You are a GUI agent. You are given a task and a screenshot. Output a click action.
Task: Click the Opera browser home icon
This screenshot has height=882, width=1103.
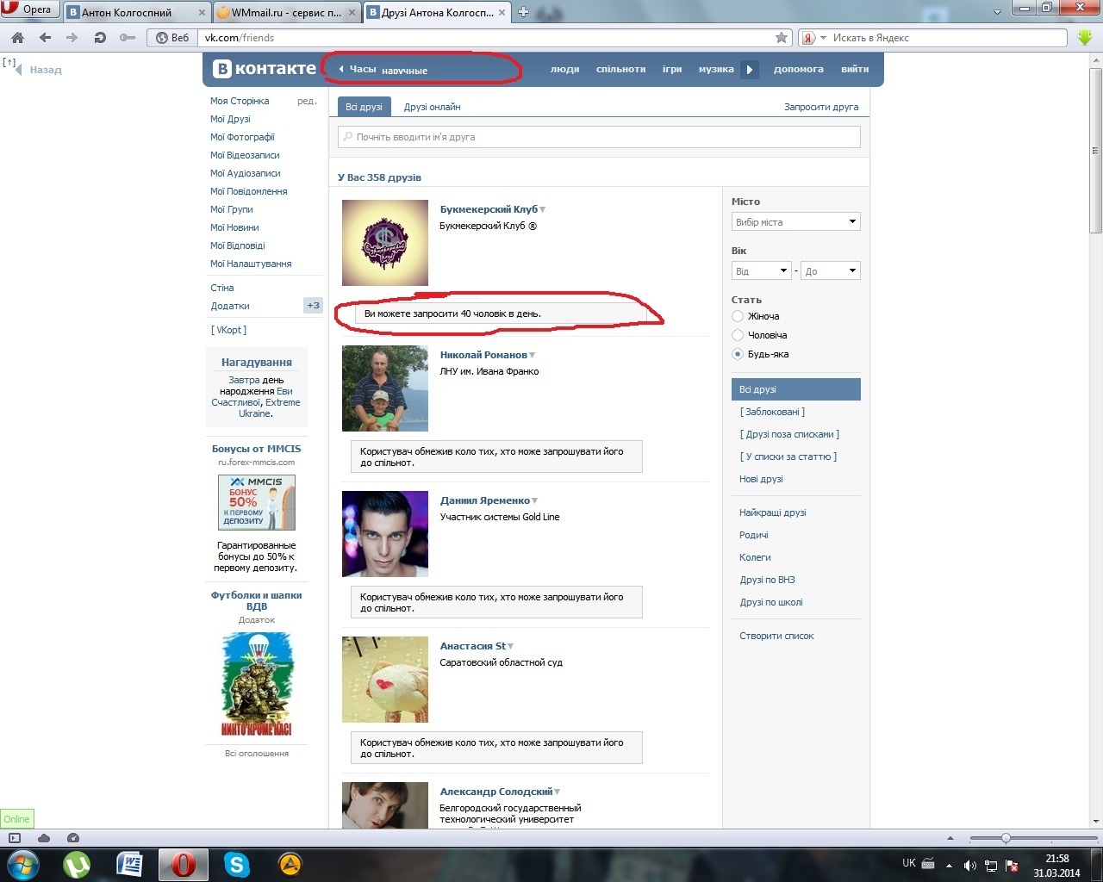point(17,38)
